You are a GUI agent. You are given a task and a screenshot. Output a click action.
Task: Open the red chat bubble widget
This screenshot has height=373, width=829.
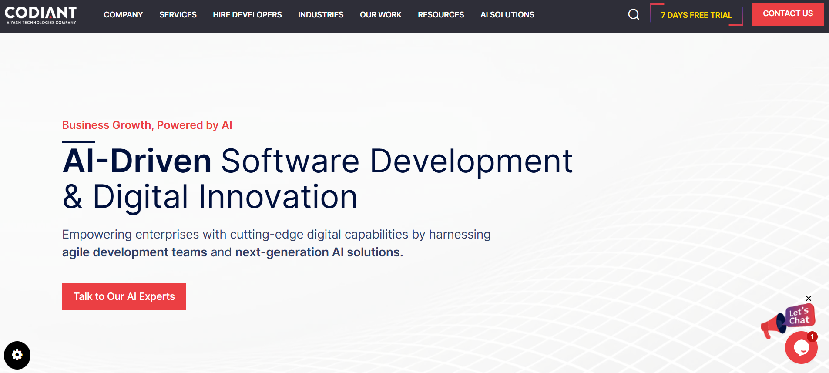coord(801,347)
